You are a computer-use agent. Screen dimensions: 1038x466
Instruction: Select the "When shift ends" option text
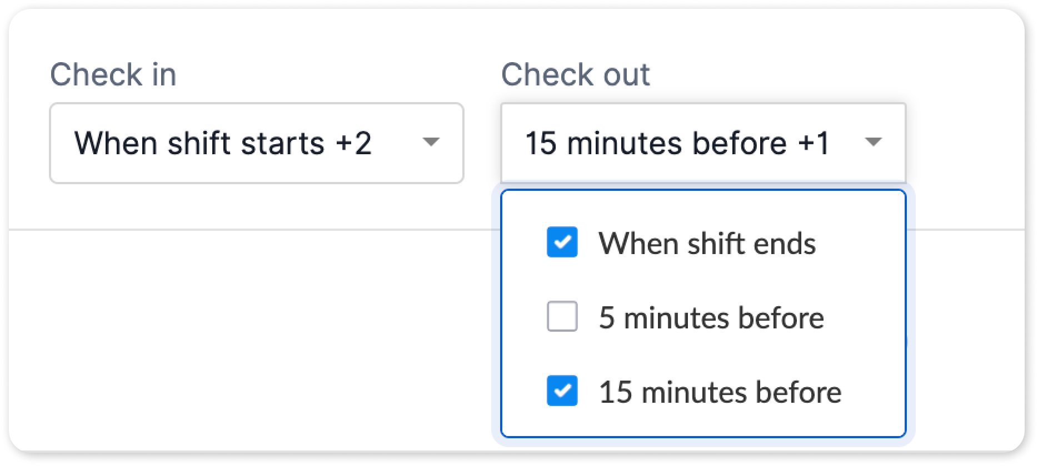[x=707, y=244]
